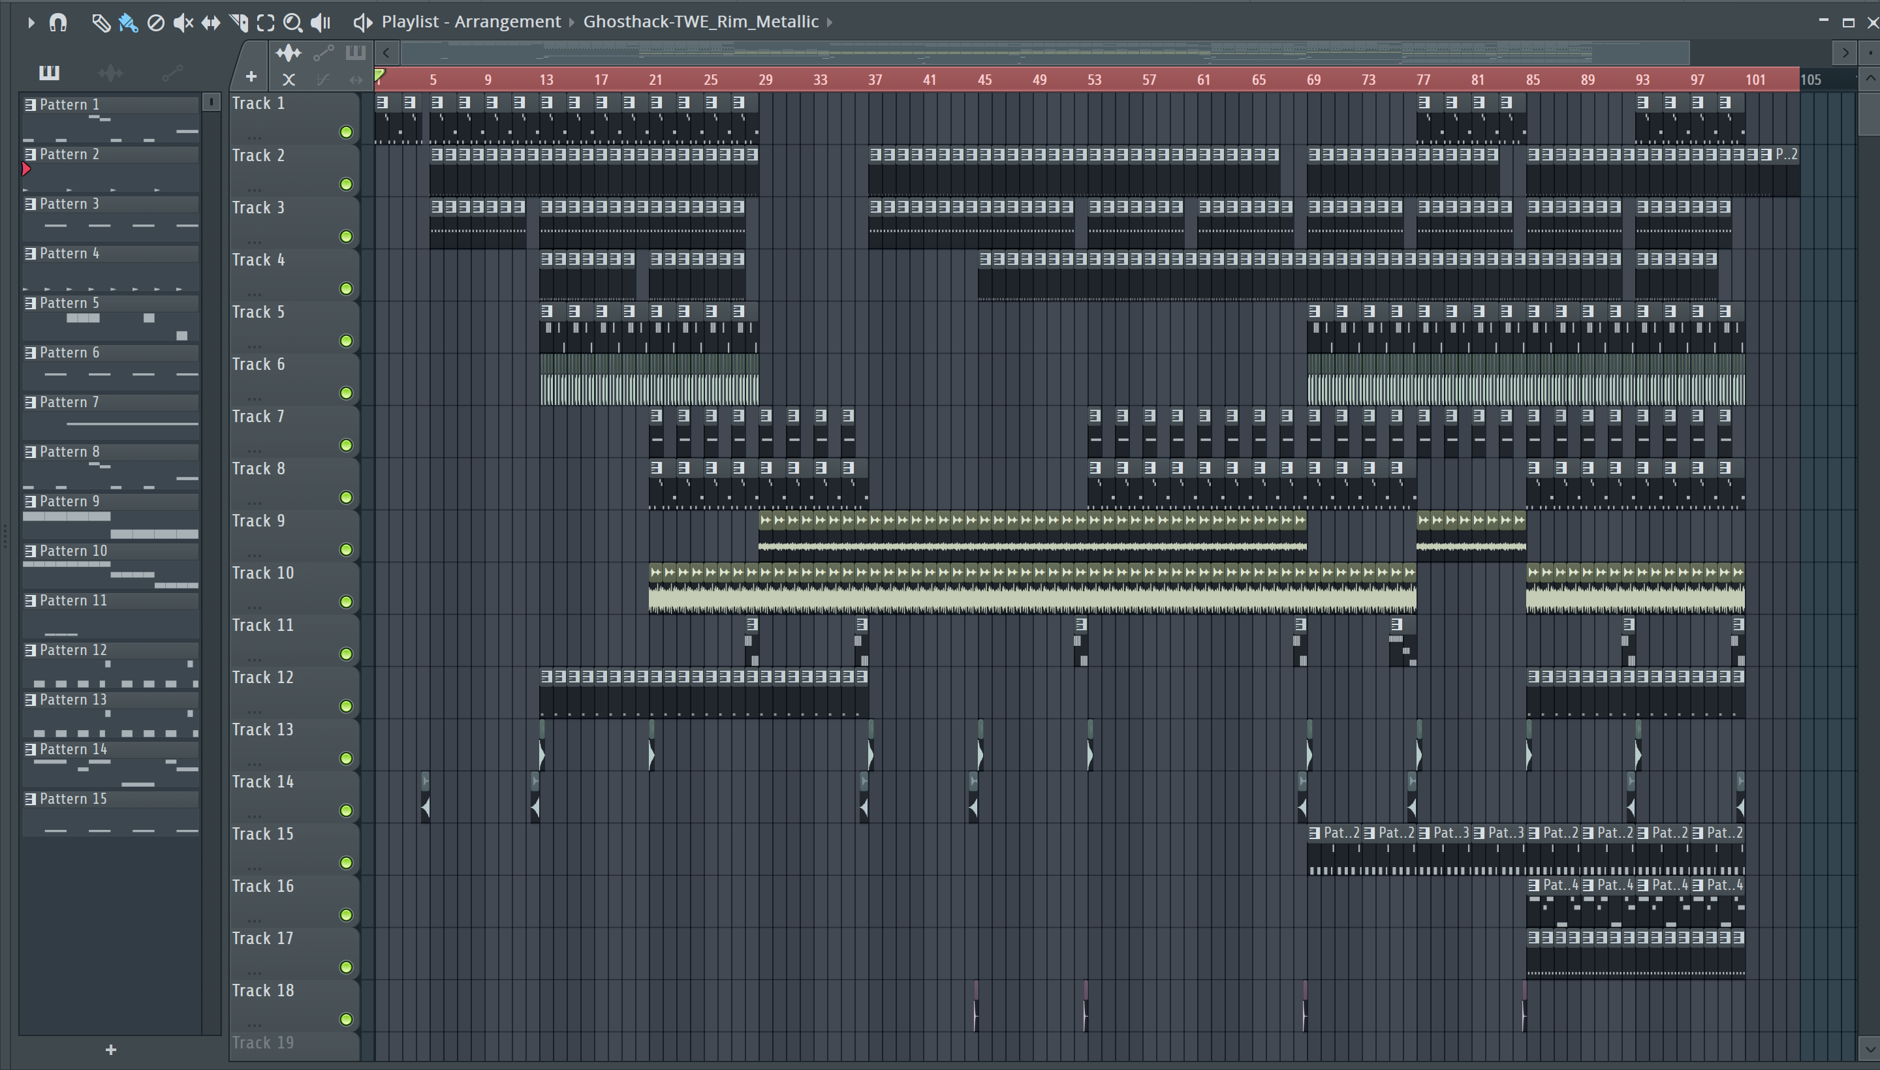Click the three dots under Track 3
This screenshot has height=1070, width=1880.
(255, 242)
